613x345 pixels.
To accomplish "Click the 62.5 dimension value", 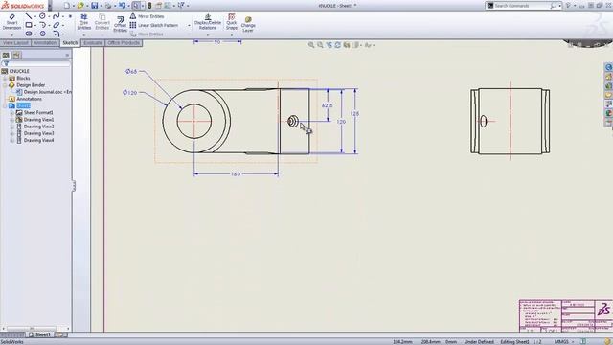I will point(328,105).
